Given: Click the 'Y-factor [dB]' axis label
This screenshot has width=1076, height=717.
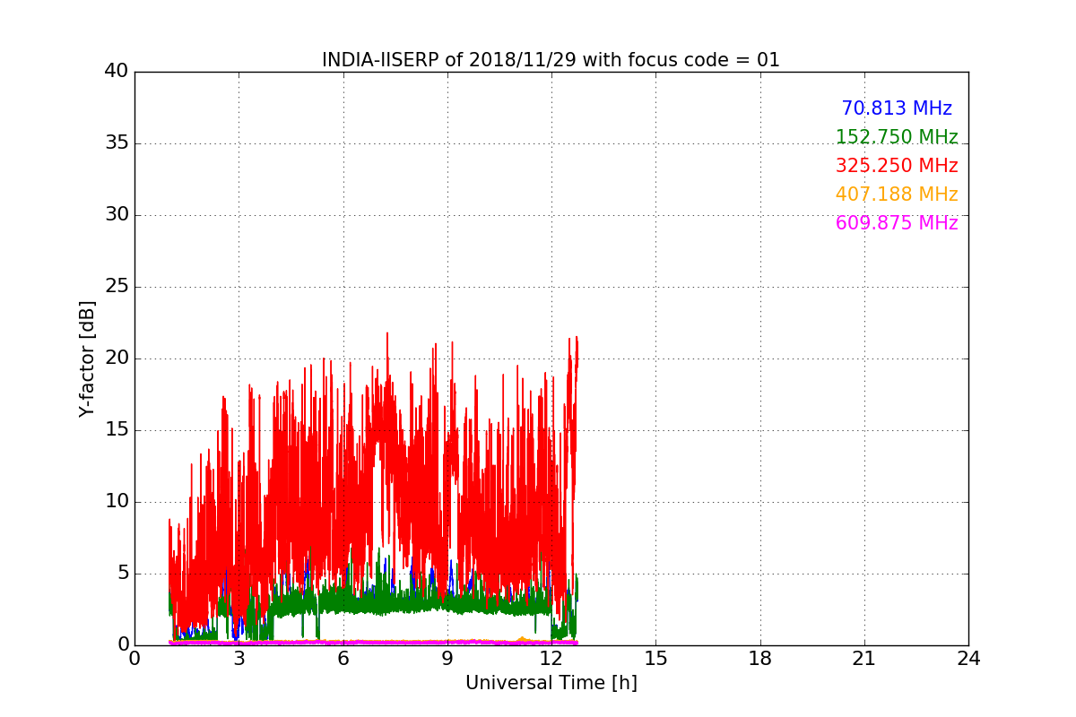Looking at the screenshot, I should click(87, 358).
